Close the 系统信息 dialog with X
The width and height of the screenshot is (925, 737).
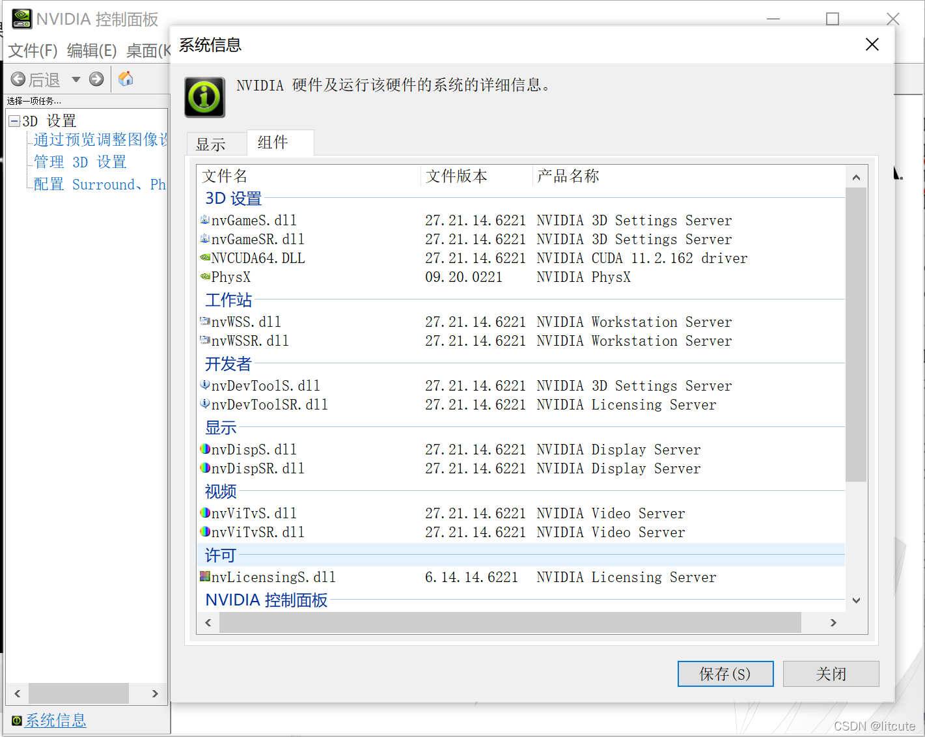point(872,44)
